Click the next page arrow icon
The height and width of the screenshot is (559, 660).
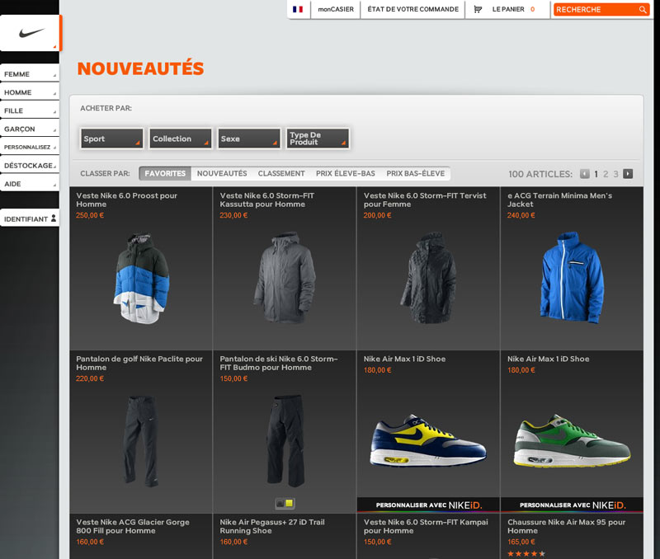(x=628, y=174)
